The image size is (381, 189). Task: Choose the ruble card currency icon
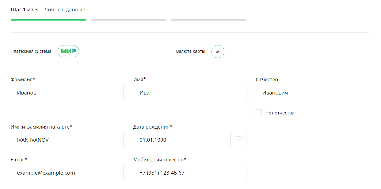(218, 52)
